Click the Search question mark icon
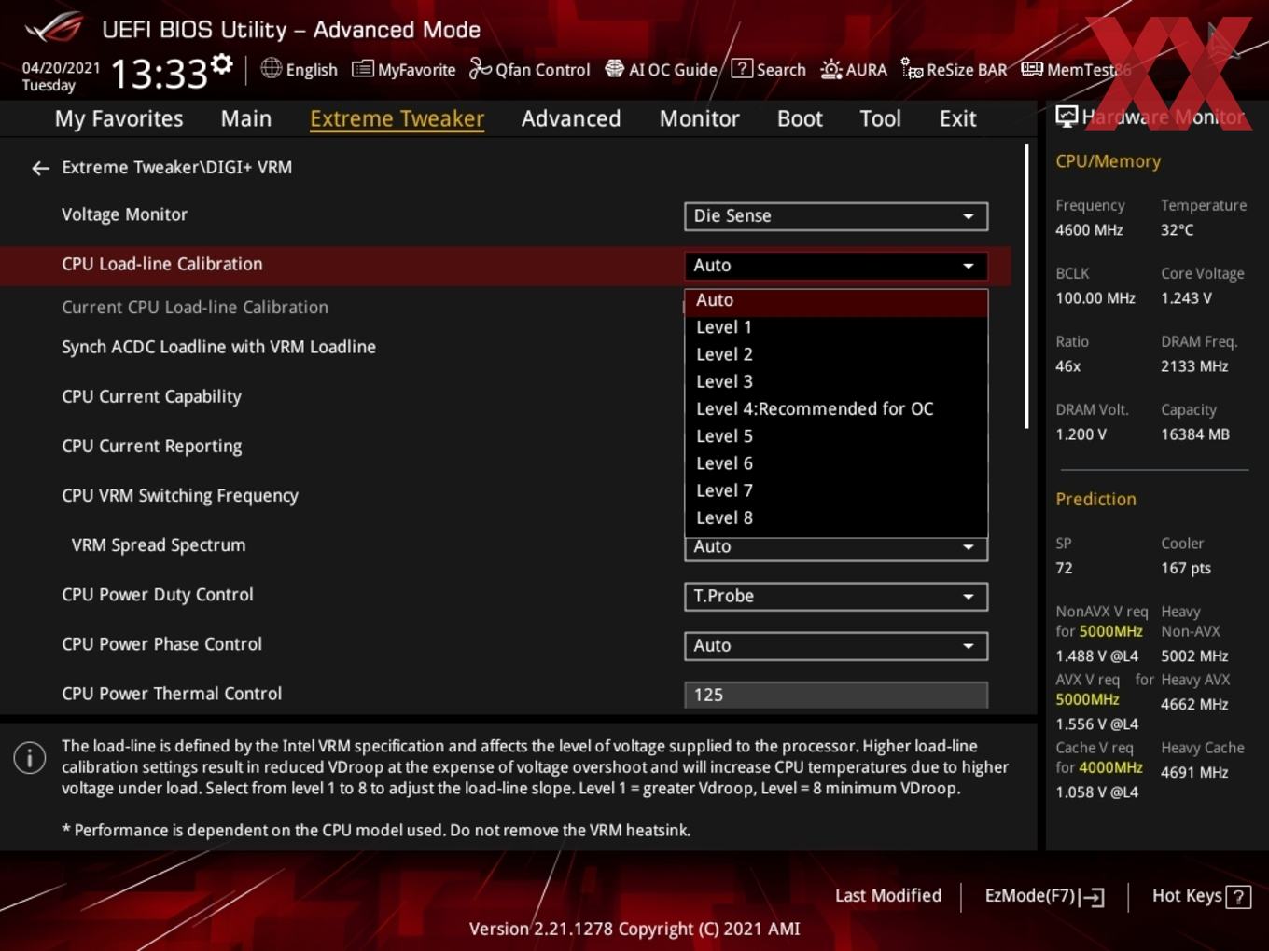 (x=742, y=69)
